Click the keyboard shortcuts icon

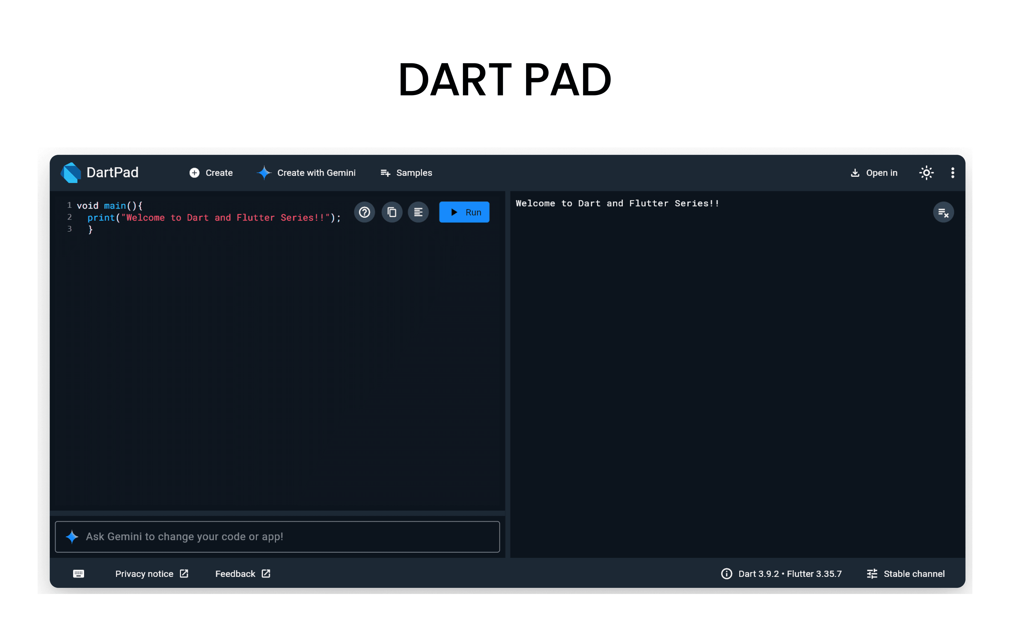tap(78, 574)
